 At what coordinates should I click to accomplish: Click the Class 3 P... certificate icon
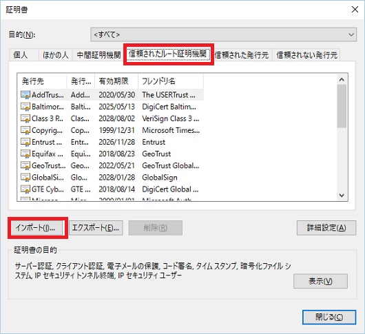click(25, 118)
